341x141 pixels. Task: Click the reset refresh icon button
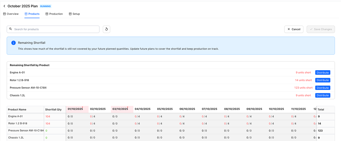pyautogui.click(x=107, y=29)
